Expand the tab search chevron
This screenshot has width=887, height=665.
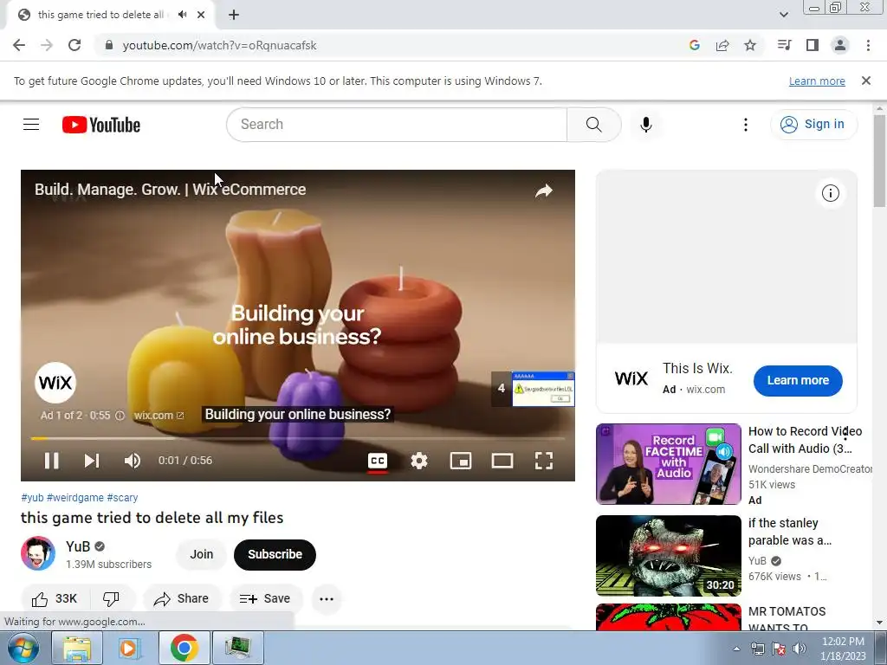pos(783,15)
